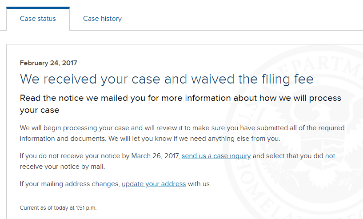
Task: Click the 'If you do not receive' sentence start
Action: [x=52, y=156]
